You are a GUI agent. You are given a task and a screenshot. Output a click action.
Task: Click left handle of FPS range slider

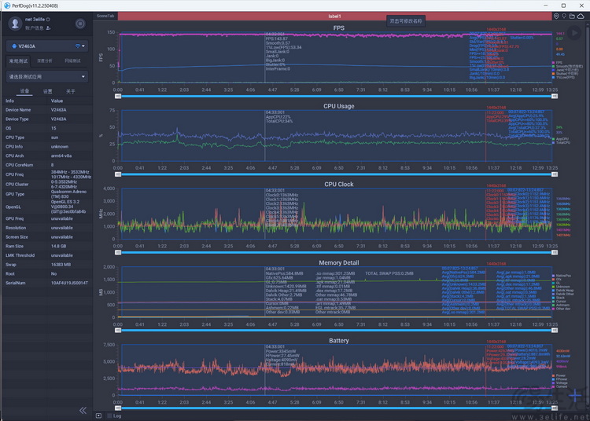coord(118,96)
